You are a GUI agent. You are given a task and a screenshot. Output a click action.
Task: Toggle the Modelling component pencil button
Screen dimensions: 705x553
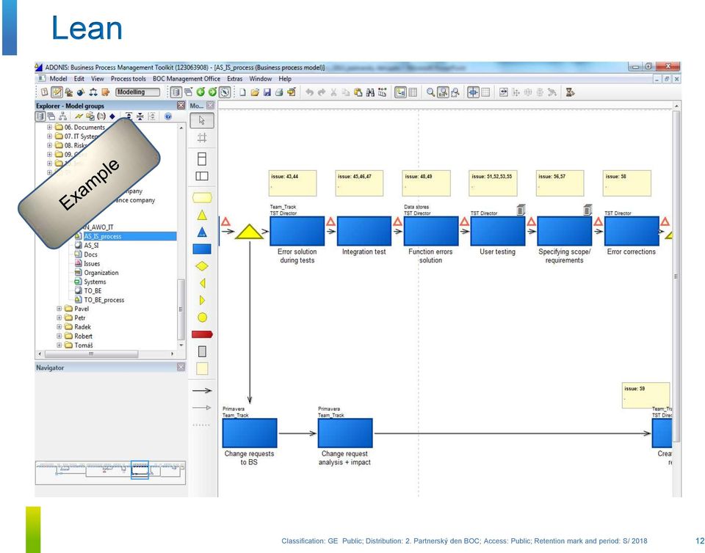[57, 92]
